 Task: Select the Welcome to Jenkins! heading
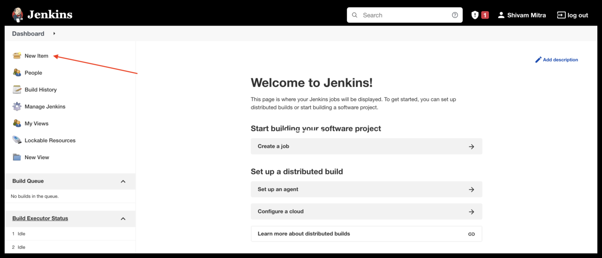coord(312,83)
